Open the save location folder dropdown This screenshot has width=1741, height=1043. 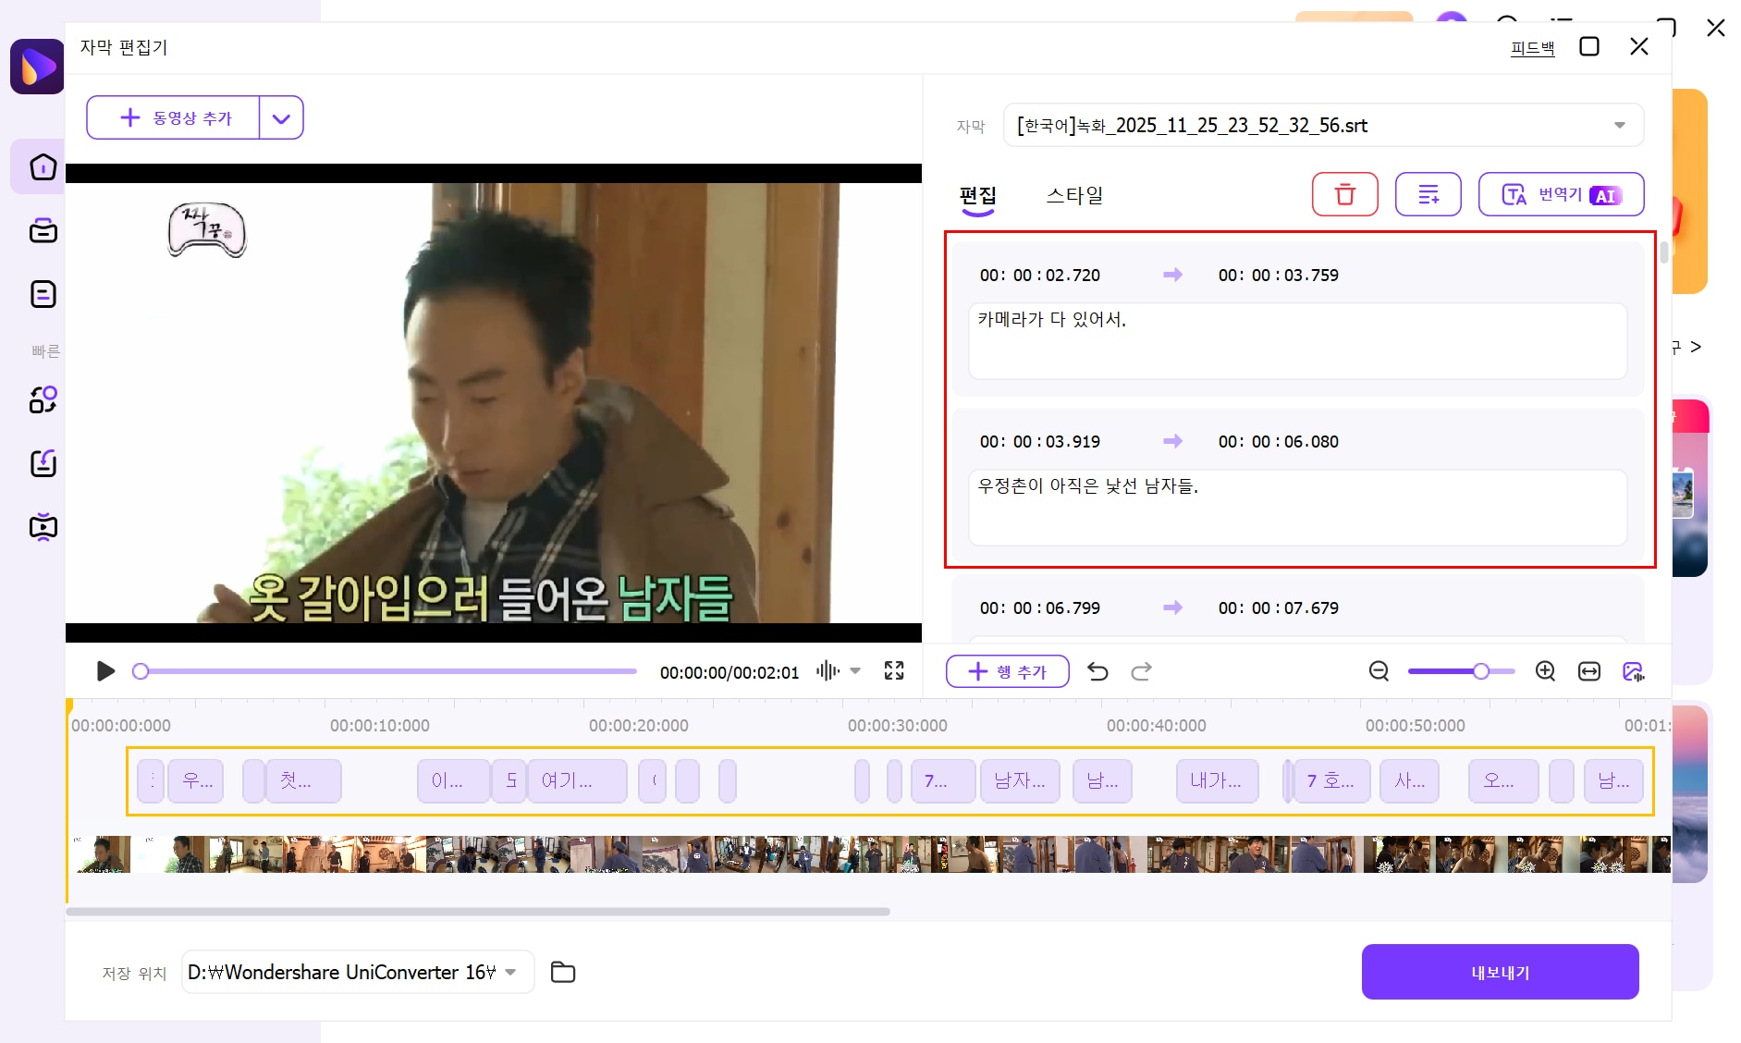click(x=513, y=972)
